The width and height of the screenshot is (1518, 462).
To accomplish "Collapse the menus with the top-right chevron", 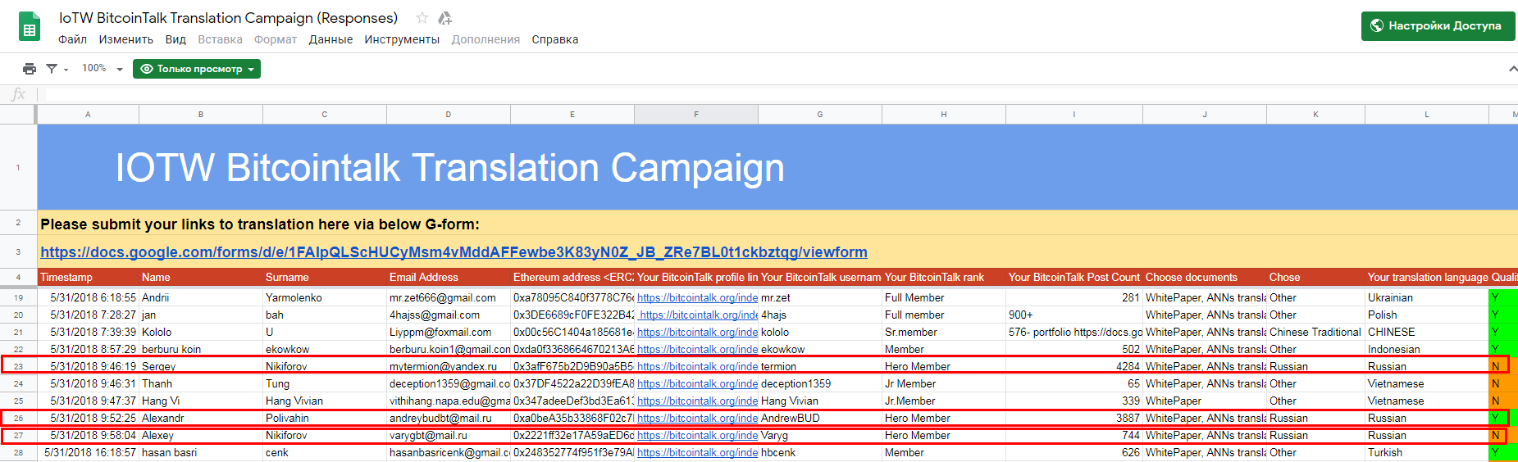I will click(x=1512, y=69).
